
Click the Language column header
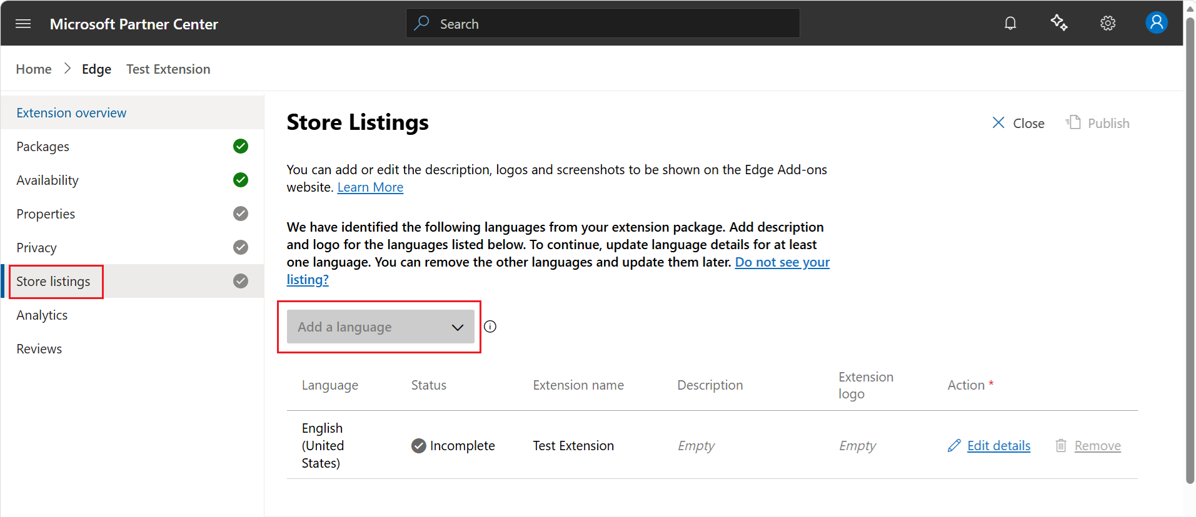(329, 385)
